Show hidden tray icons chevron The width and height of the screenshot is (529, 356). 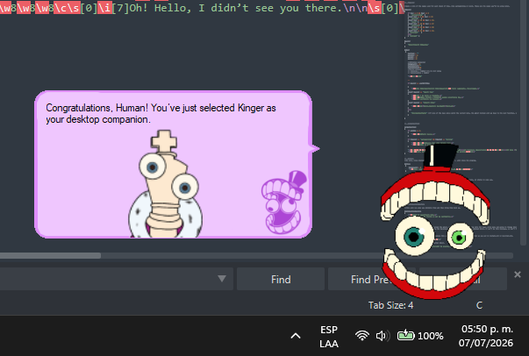(x=296, y=336)
